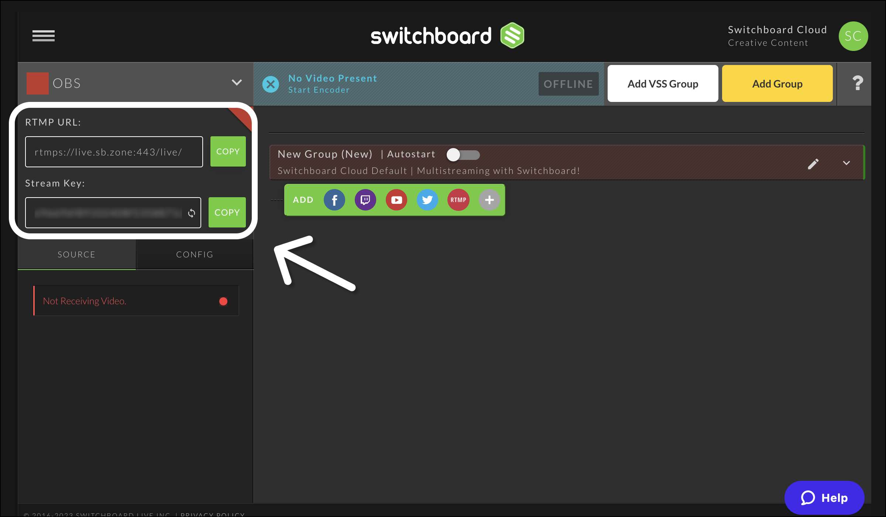This screenshot has width=886, height=517.
Task: Click the Stream Key input field
Action: (113, 213)
